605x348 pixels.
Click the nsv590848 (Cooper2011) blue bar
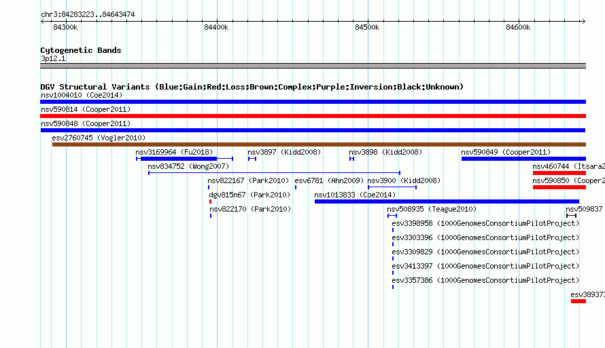point(313,130)
